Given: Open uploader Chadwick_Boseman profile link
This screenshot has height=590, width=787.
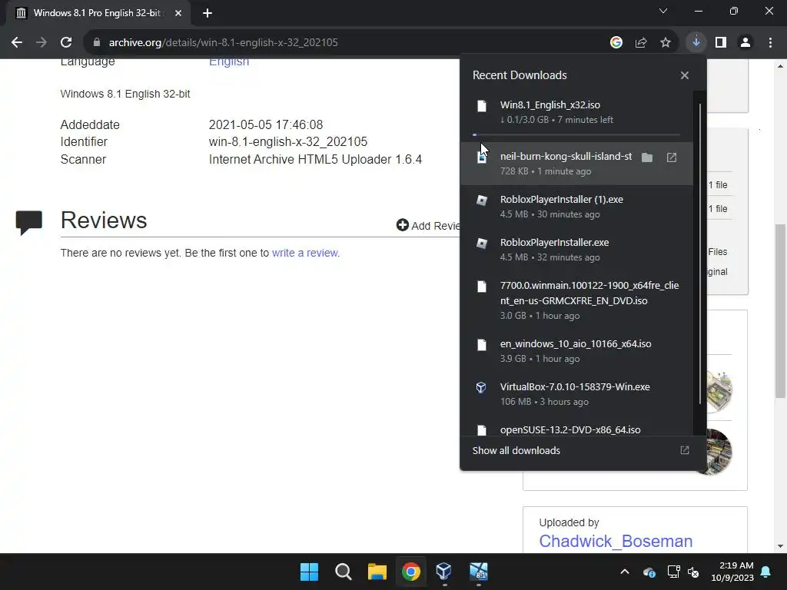Looking at the screenshot, I should (x=616, y=542).
